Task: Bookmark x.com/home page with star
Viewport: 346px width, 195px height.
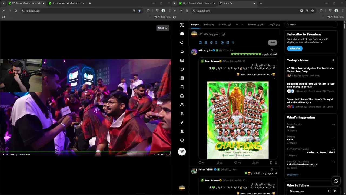Action: click(312, 11)
